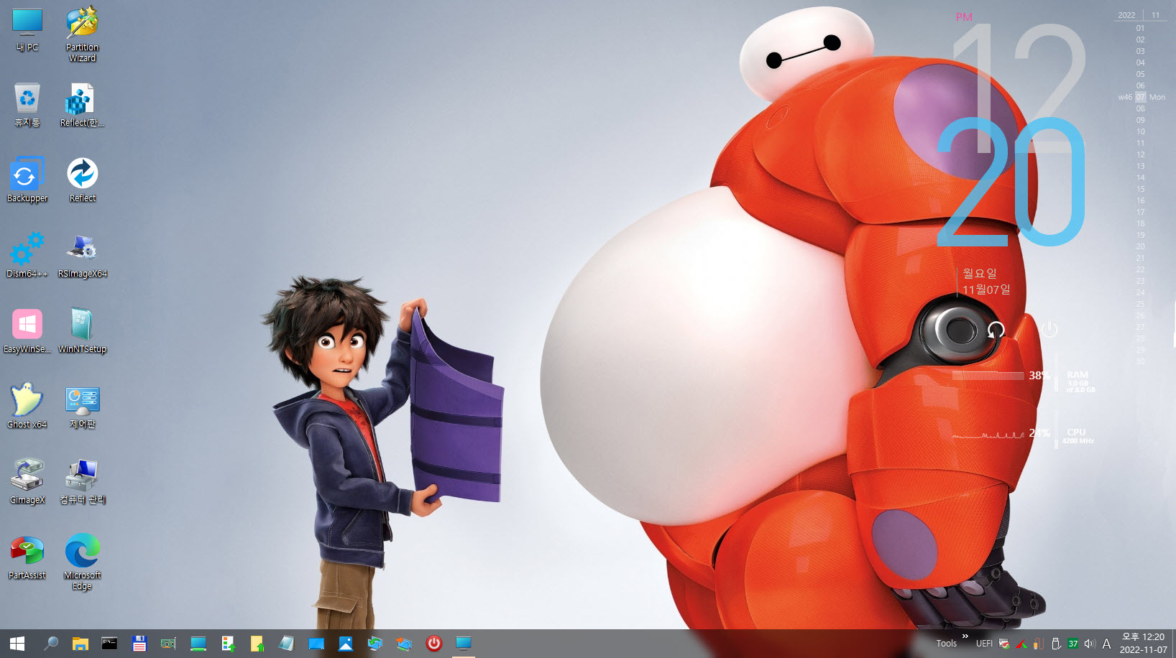Viewport: 1176px width, 658px height.
Task: Click the UEFI taskbar label
Action: [984, 644]
